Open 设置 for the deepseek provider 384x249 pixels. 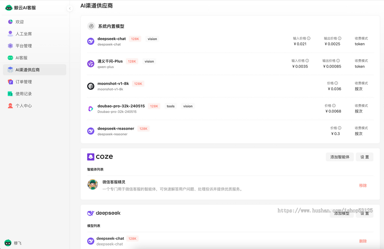point(364,213)
